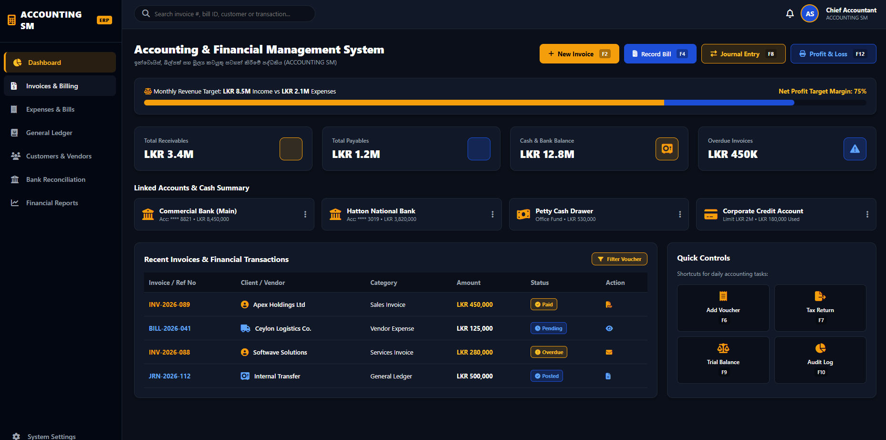Screen dimensions: 886x440
Task: Click the Petty Cash Drawer money icon
Action: 523,214
